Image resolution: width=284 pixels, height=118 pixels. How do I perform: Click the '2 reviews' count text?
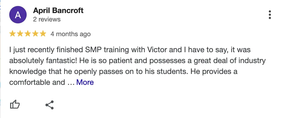tap(47, 19)
